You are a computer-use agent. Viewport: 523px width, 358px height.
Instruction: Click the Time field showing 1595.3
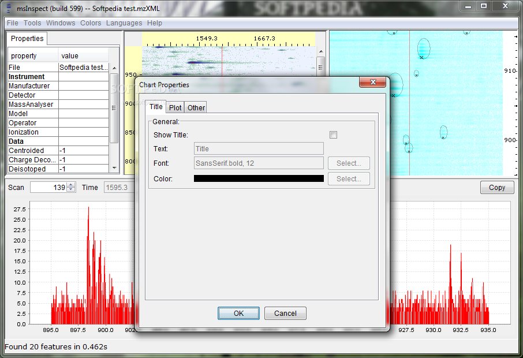pyautogui.click(x=119, y=188)
